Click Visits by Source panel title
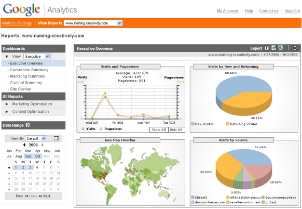 (233, 140)
